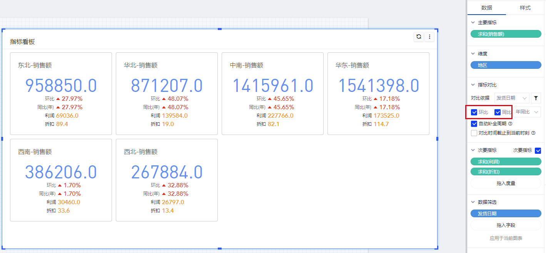
Task: Collapse the 数据筛选 section
Action: pos(473,202)
